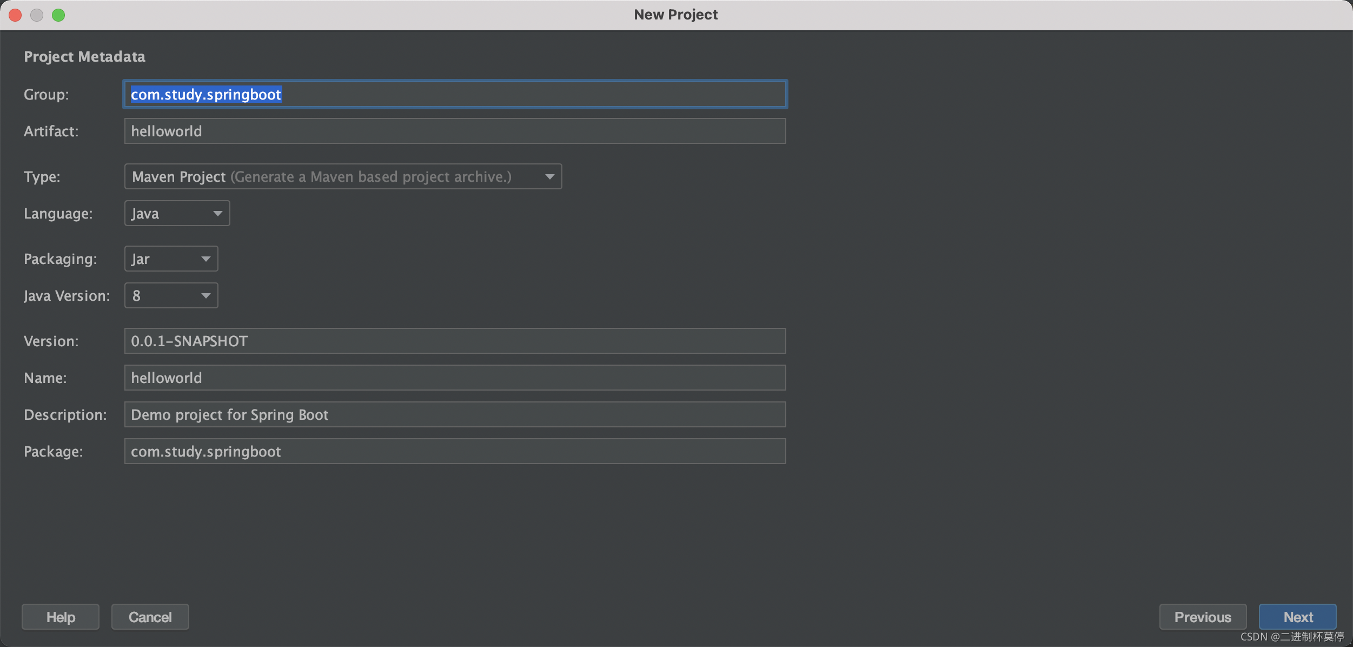
Task: Click the Cancel button to dismiss
Action: click(150, 616)
